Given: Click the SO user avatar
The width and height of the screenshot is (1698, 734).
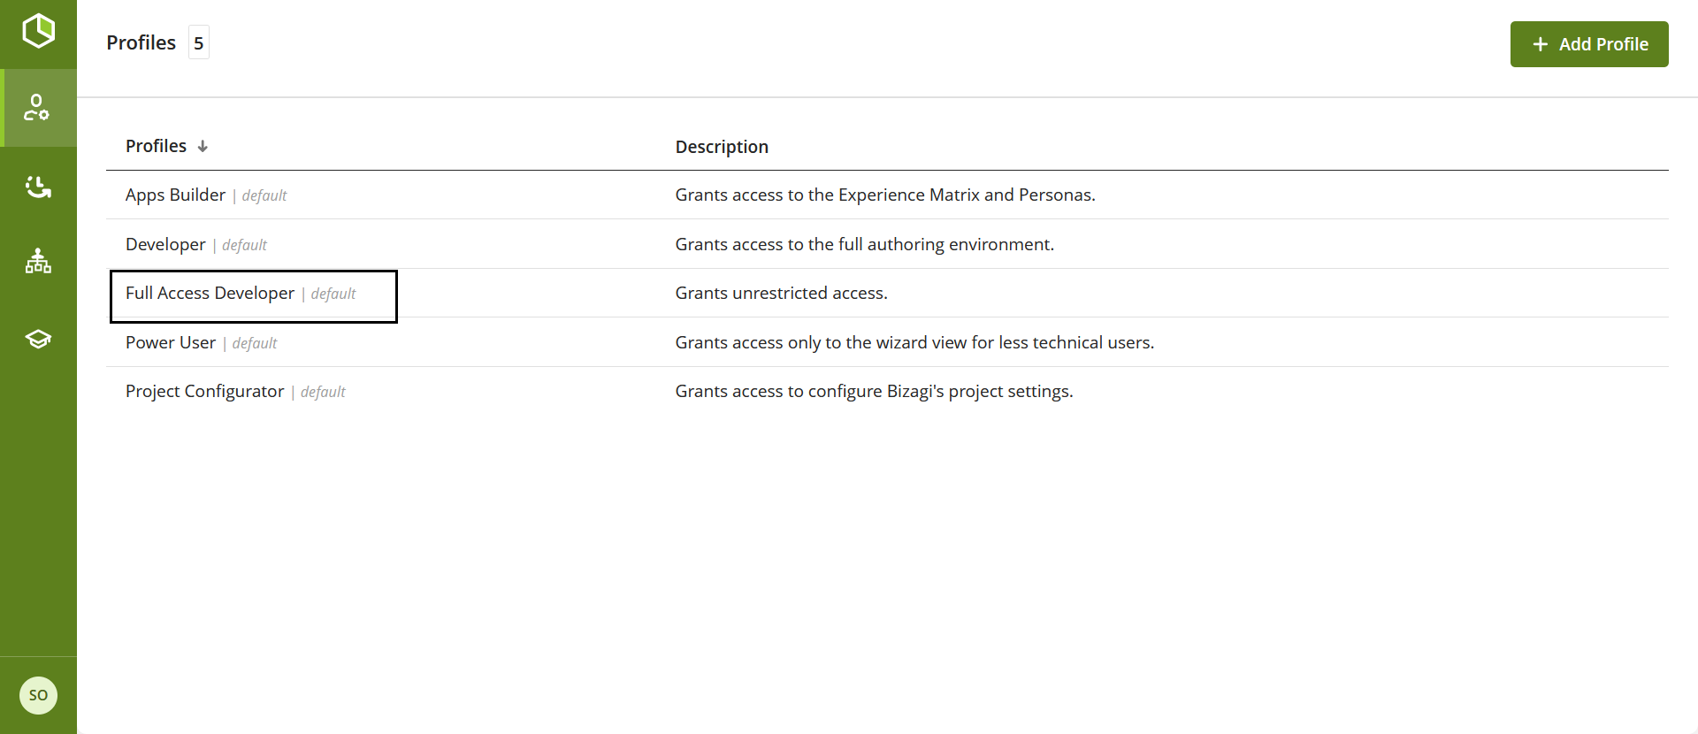Looking at the screenshot, I should [38, 695].
